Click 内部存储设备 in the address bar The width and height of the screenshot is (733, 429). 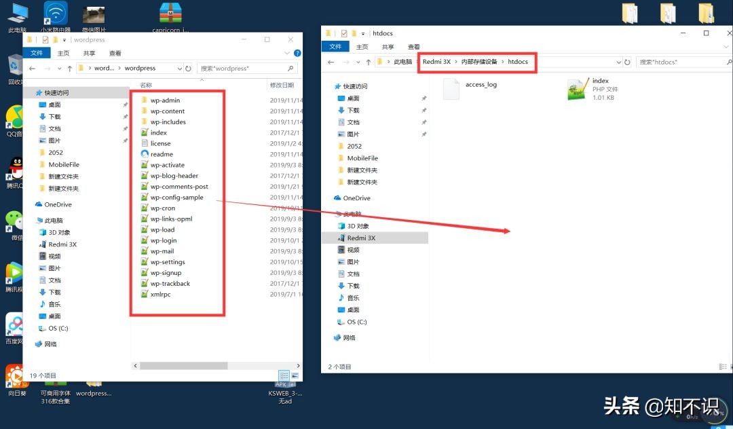pos(479,61)
